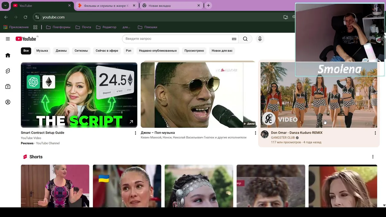Open Don Omar - Danza Kuduro REMIX title
This screenshot has width=386, height=217.
[297, 133]
